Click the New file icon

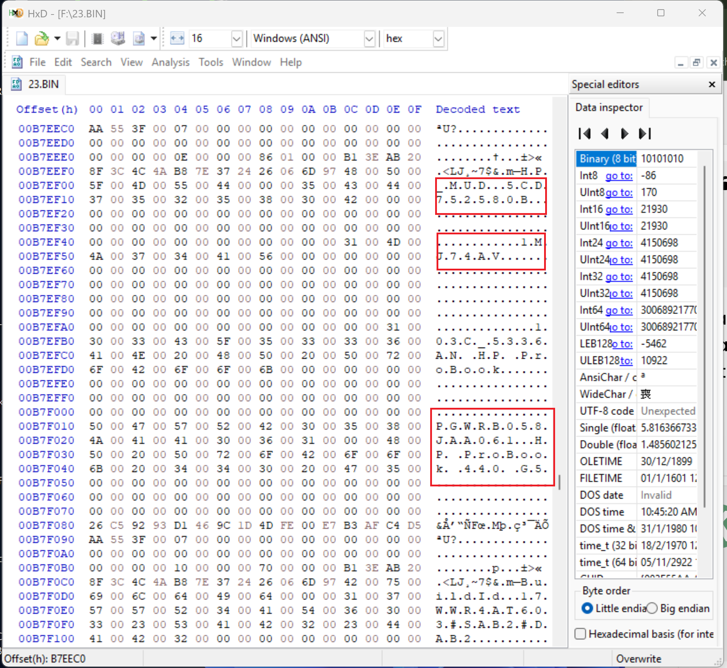pos(22,38)
